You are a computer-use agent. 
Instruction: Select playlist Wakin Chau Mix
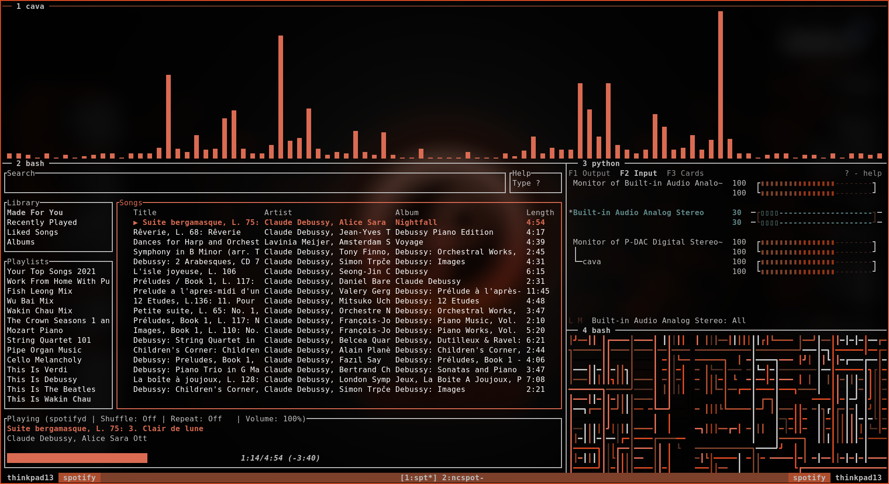[x=40, y=311]
